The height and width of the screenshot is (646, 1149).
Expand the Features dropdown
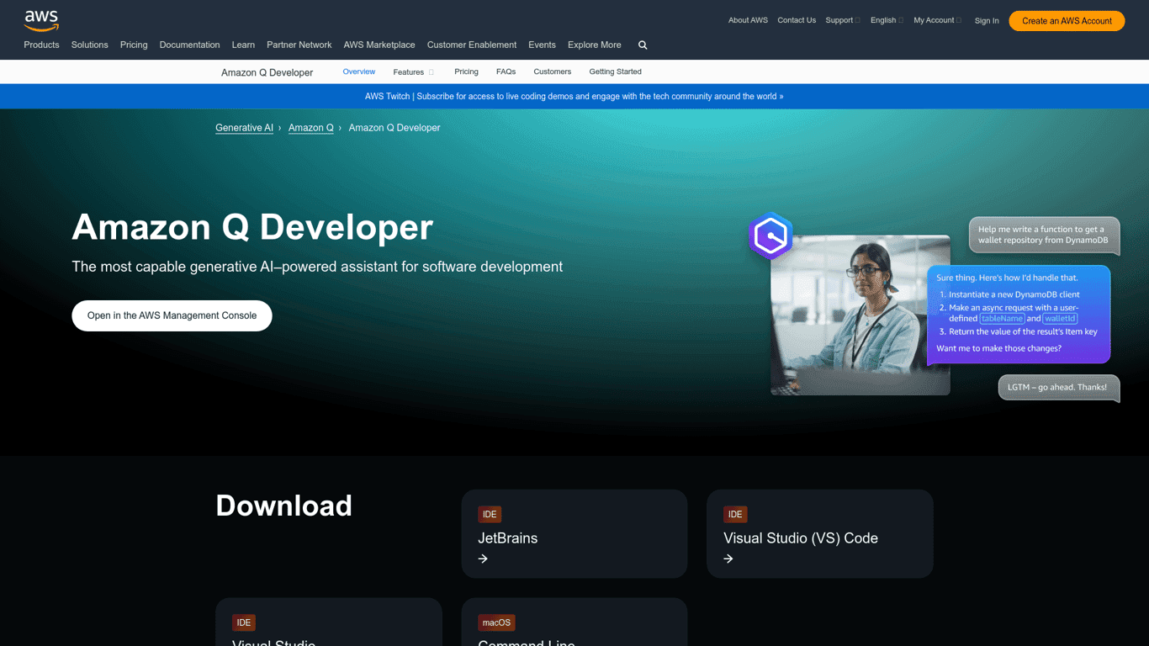click(413, 72)
